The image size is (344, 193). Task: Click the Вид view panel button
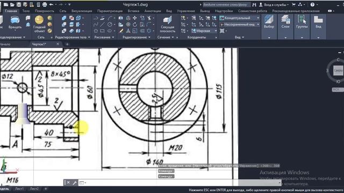[x=318, y=27]
